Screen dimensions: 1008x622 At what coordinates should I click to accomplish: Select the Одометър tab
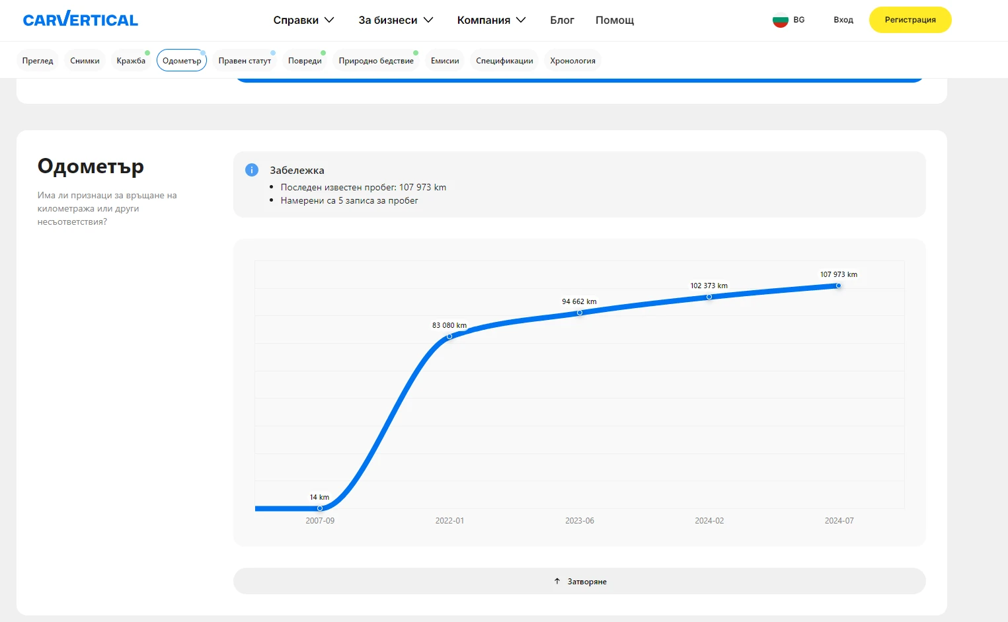coord(182,61)
